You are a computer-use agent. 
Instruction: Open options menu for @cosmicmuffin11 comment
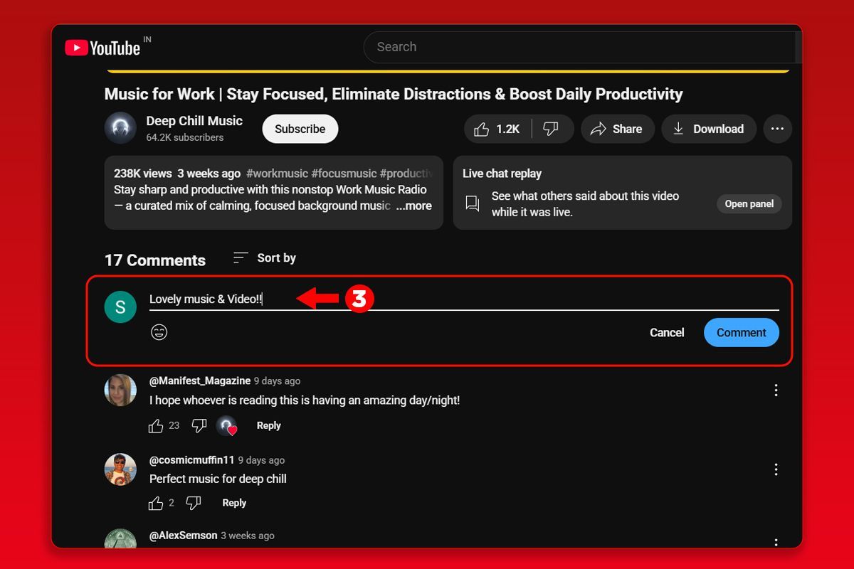point(776,469)
